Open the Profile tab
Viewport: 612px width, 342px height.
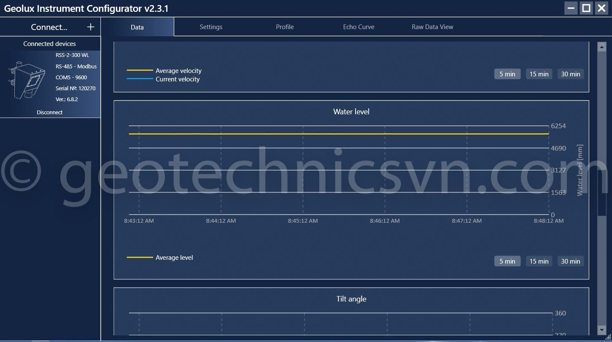285,27
